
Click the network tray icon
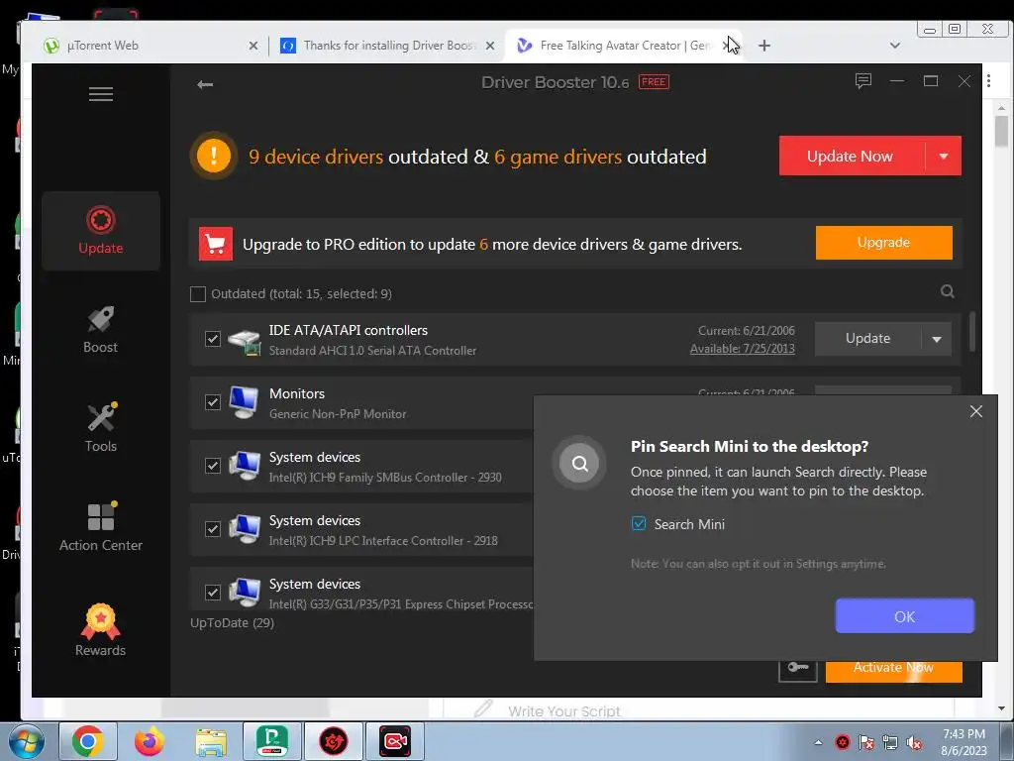[890, 742]
